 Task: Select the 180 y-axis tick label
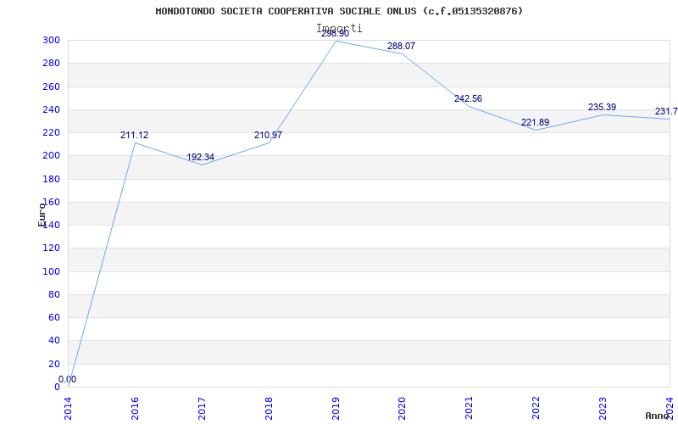[51, 179]
